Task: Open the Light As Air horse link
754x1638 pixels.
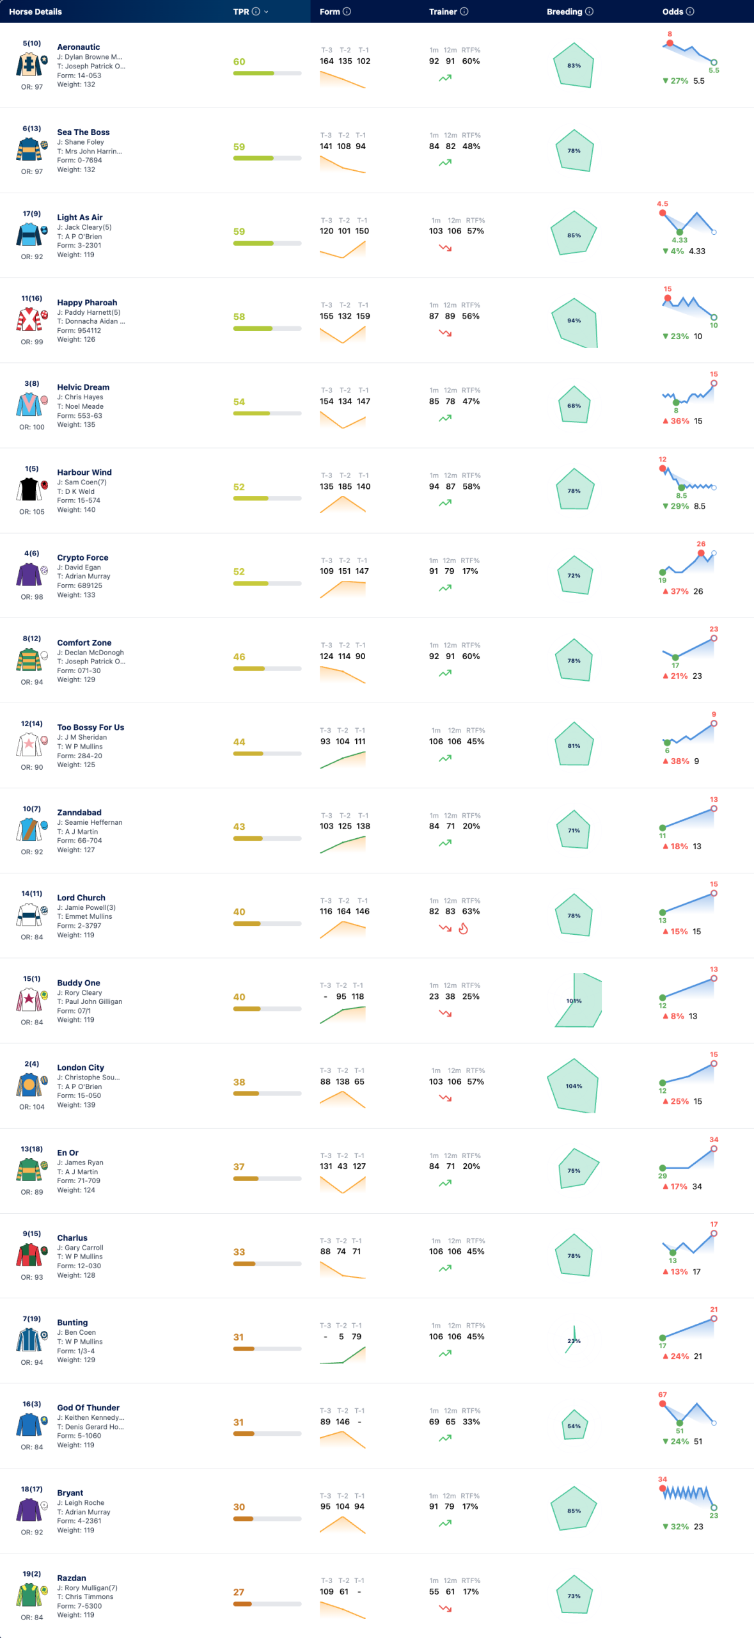Action: pyautogui.click(x=80, y=218)
